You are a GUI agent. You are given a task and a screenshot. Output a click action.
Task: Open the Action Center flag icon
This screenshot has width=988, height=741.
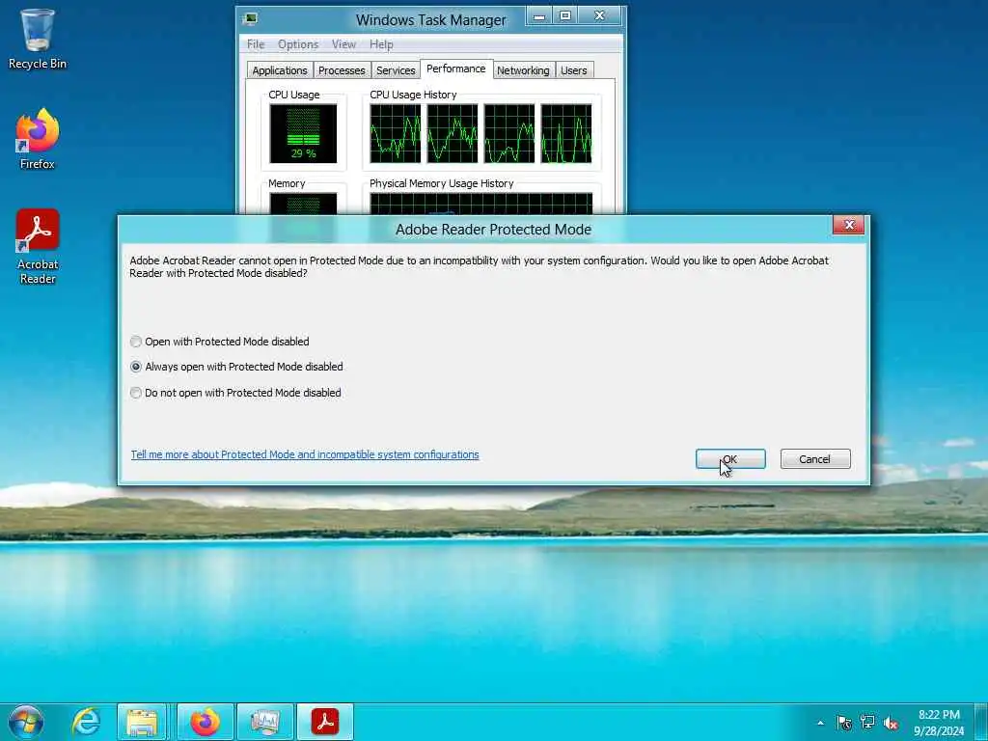click(x=844, y=723)
